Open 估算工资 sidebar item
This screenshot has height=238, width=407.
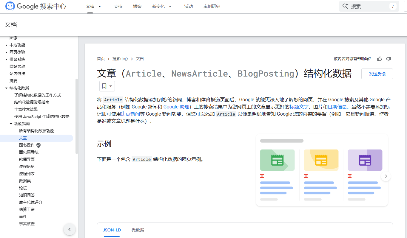point(27,210)
